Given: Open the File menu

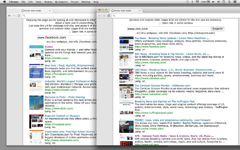Looking at the screenshot, I should [23, 2].
